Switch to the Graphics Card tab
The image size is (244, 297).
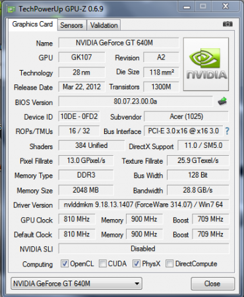(x=32, y=24)
